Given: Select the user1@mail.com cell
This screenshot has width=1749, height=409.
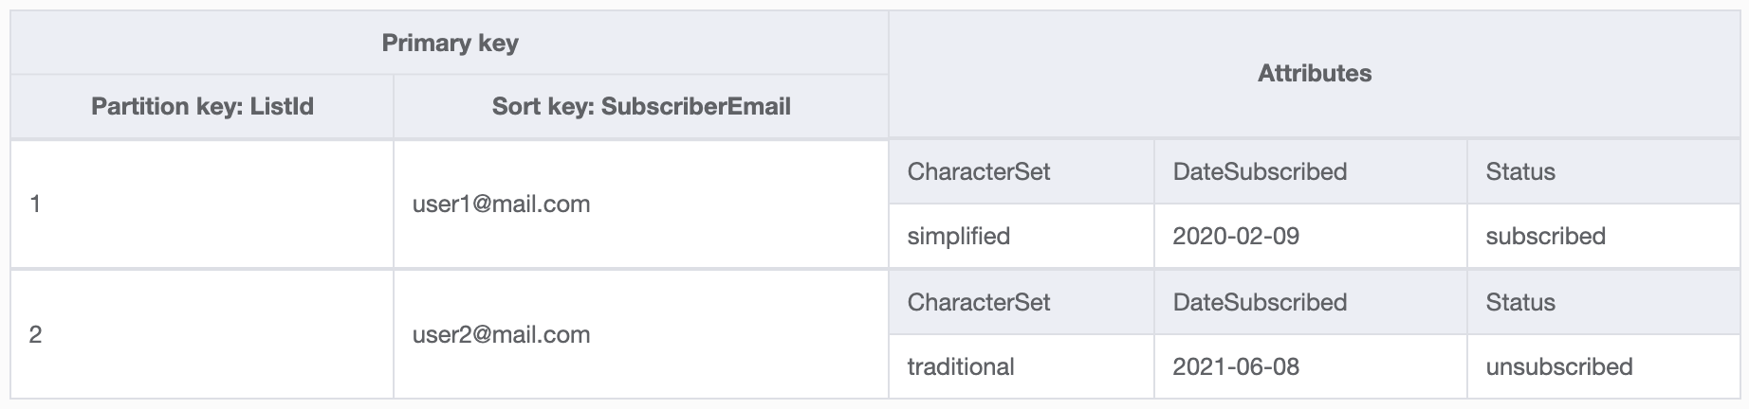Looking at the screenshot, I should coord(501,204).
